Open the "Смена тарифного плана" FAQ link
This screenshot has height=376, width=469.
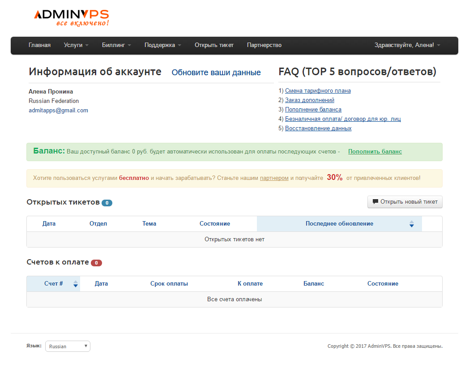click(318, 90)
